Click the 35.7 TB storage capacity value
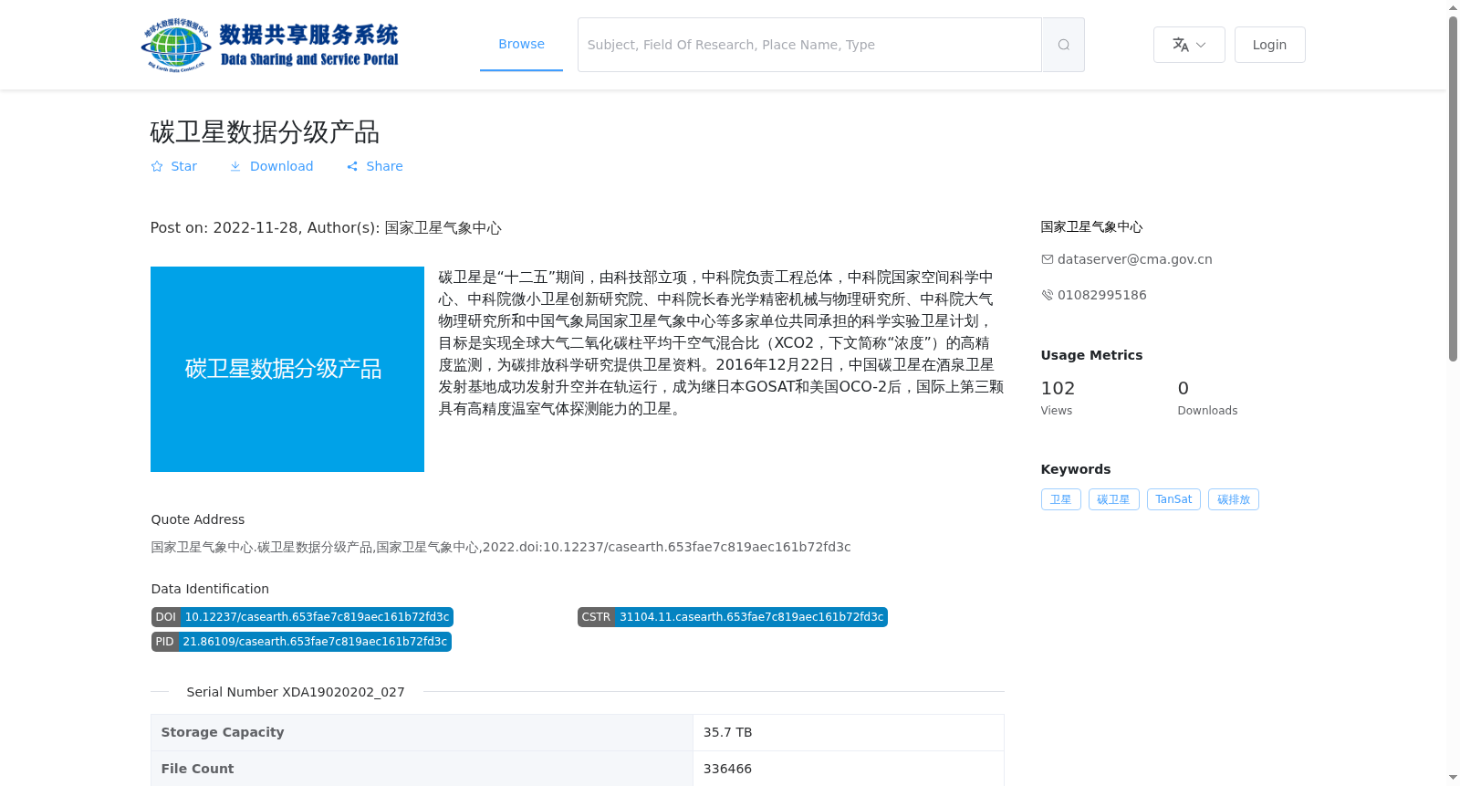 point(727,732)
